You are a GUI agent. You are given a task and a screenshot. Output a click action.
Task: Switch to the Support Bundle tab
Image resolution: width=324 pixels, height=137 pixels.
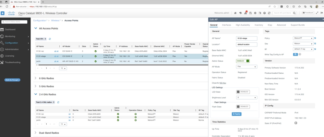[x=297, y=25]
